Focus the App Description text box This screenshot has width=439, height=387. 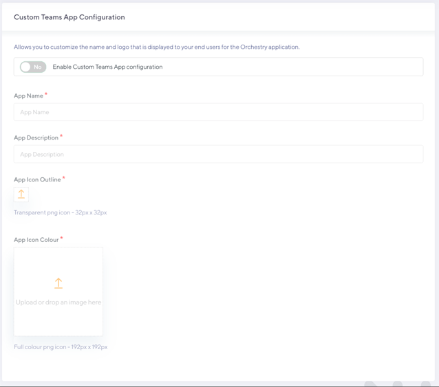pos(218,154)
